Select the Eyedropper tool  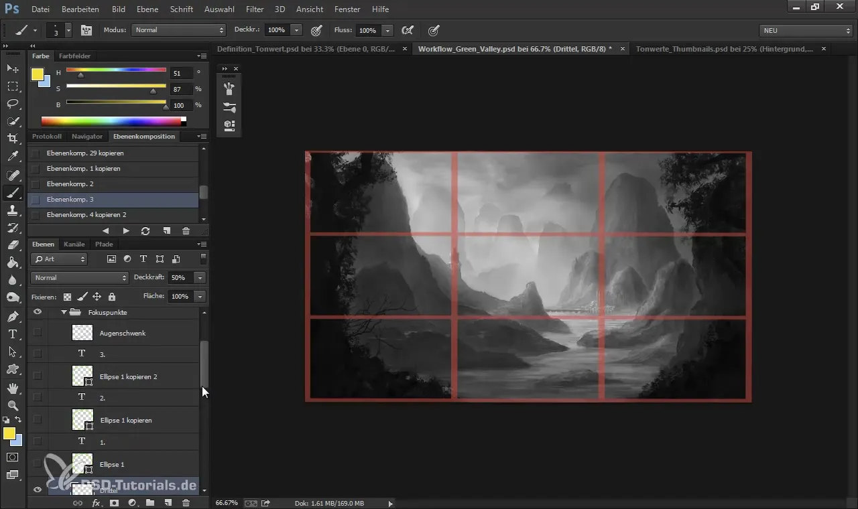(13, 157)
